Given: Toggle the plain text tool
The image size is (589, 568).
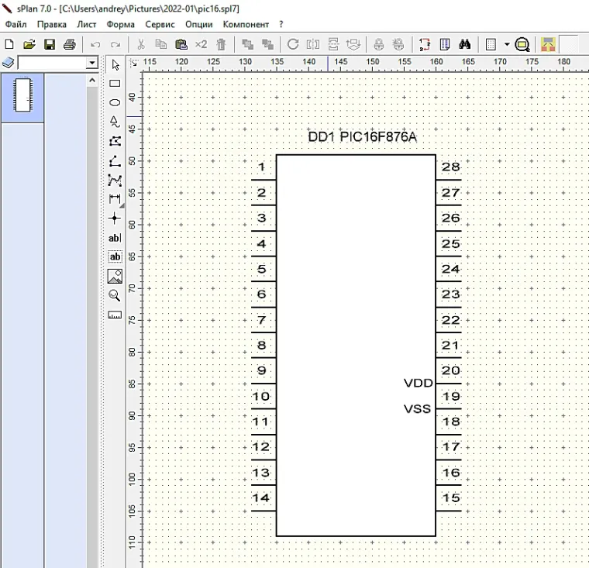Looking at the screenshot, I should pos(115,238).
